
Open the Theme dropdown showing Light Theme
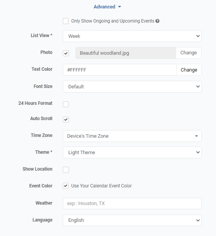click(x=132, y=153)
